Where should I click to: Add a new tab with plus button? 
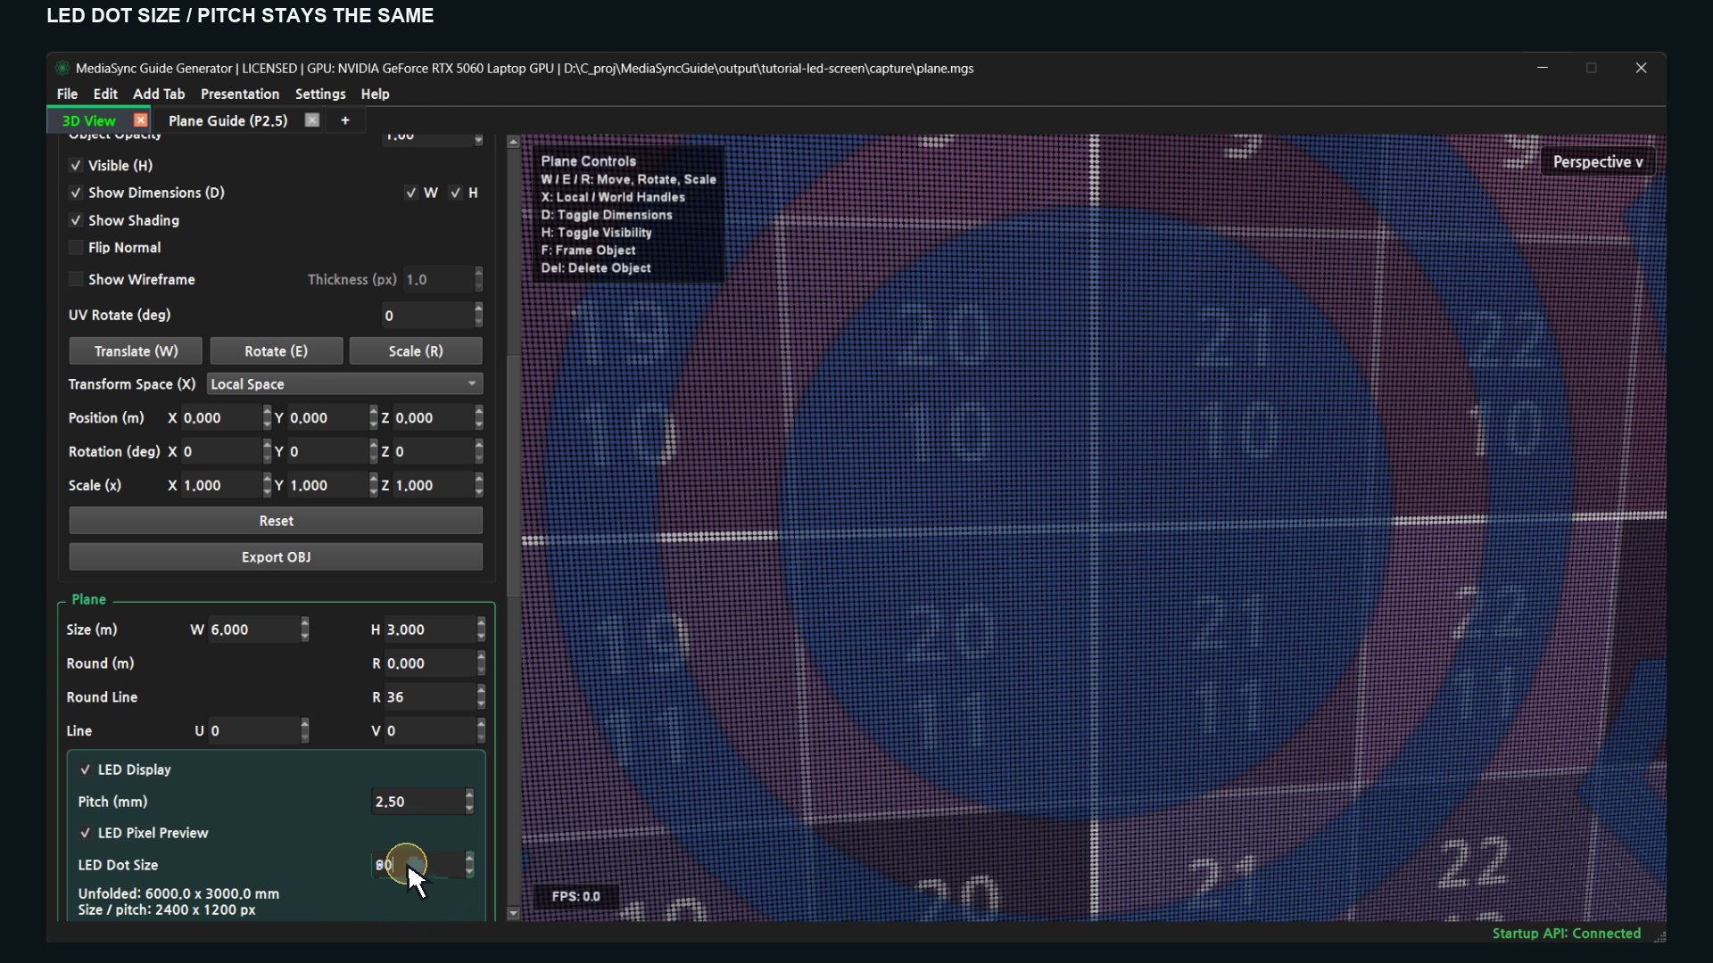[x=345, y=120]
